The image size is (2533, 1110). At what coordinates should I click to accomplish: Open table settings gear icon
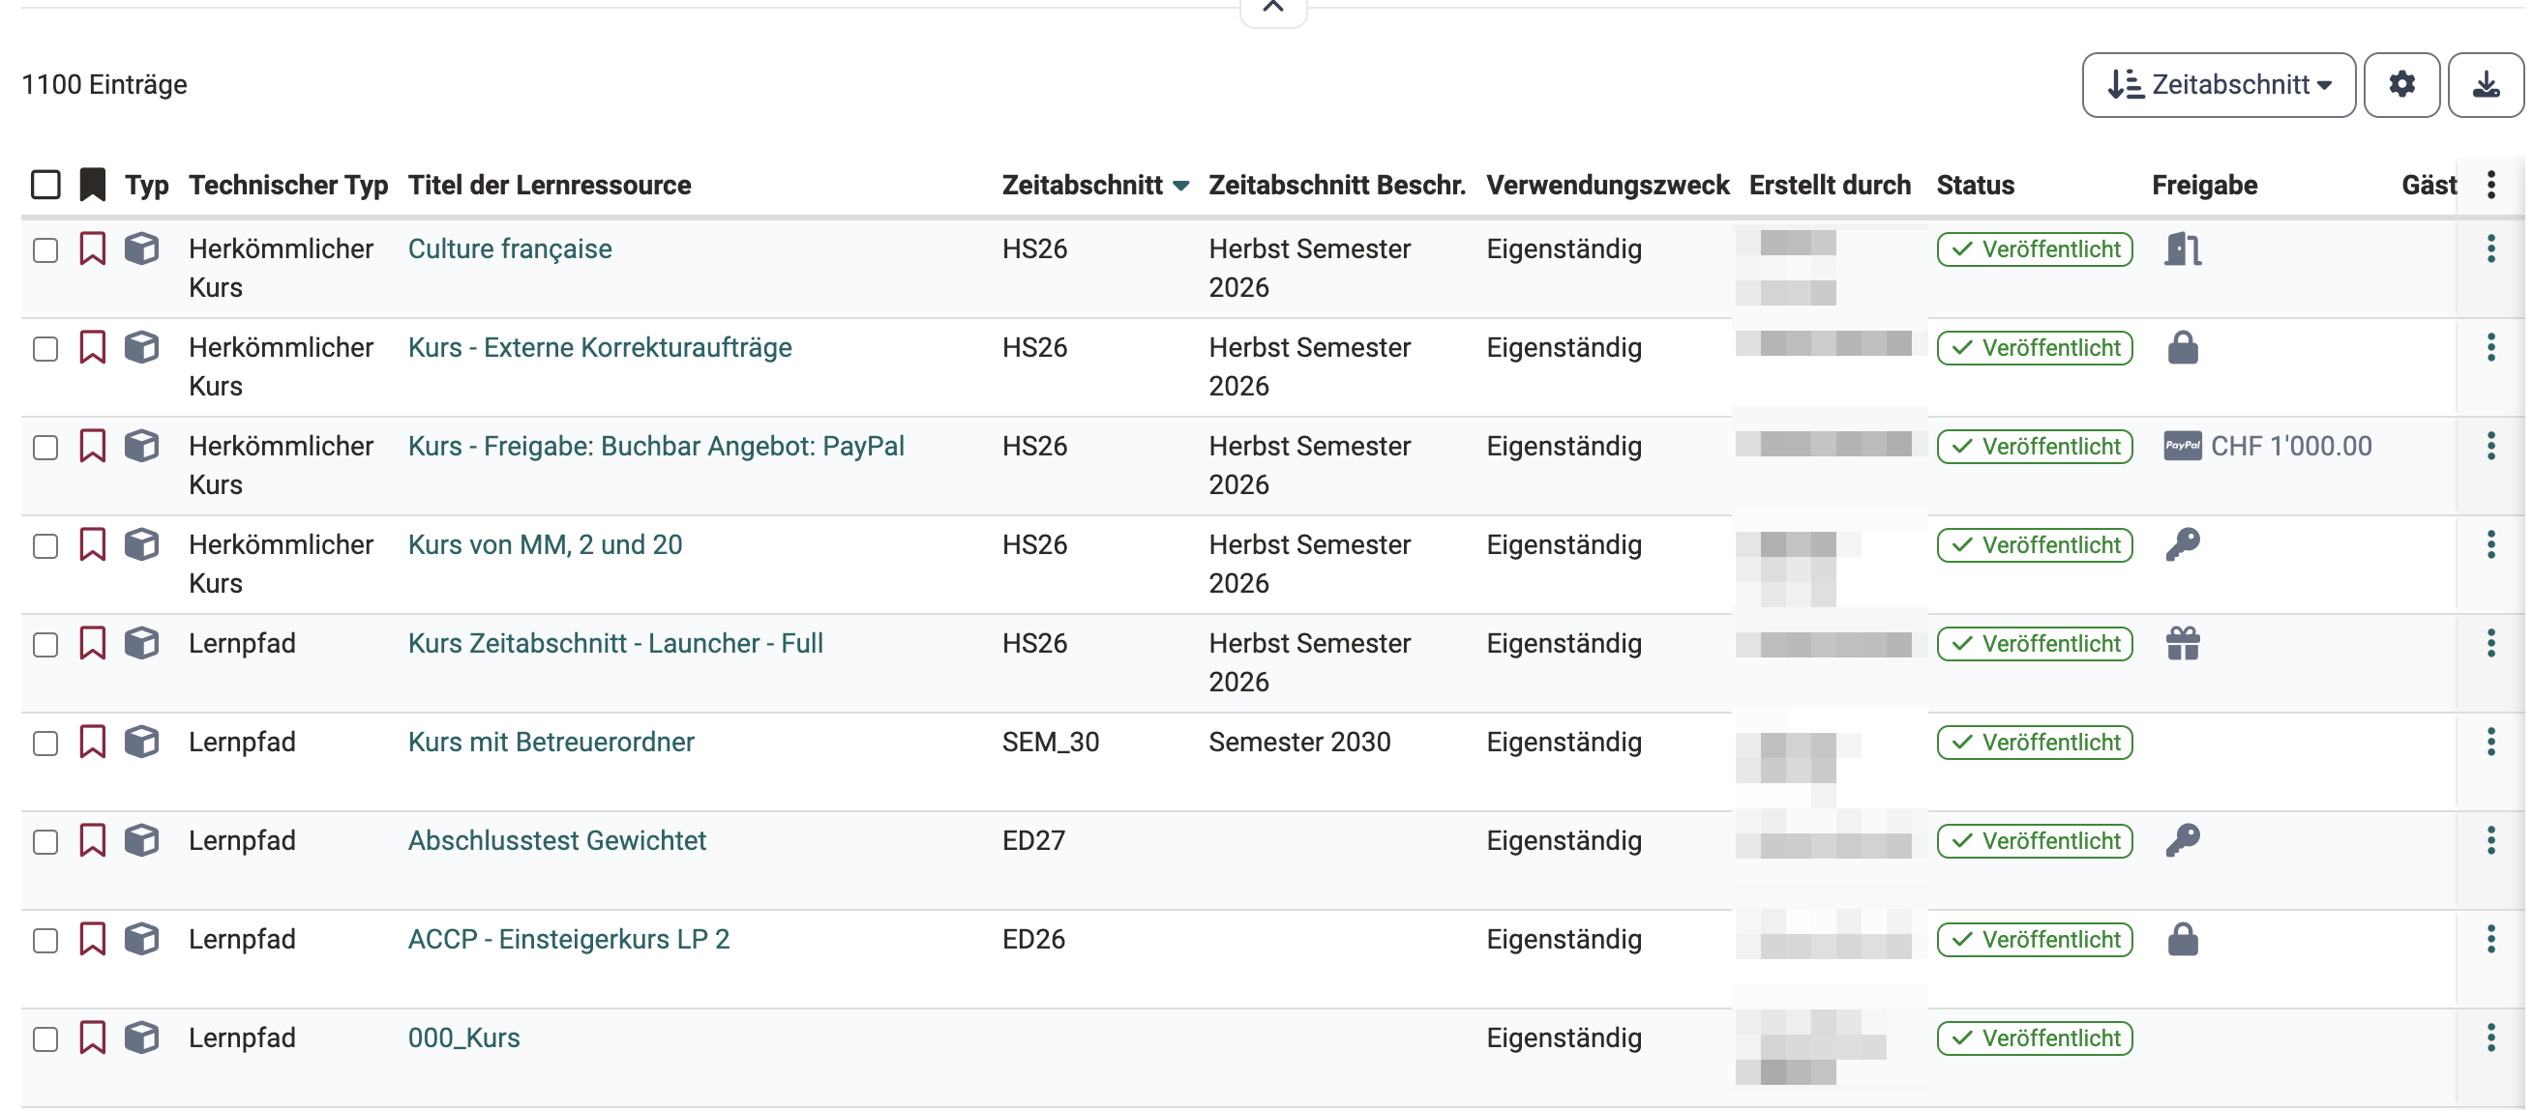point(2401,84)
